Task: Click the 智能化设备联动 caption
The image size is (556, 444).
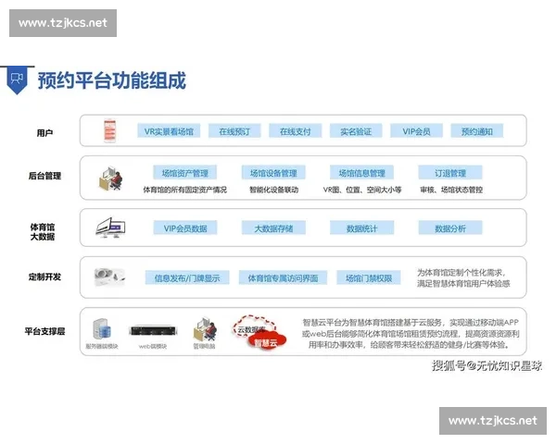Action: 273,190
